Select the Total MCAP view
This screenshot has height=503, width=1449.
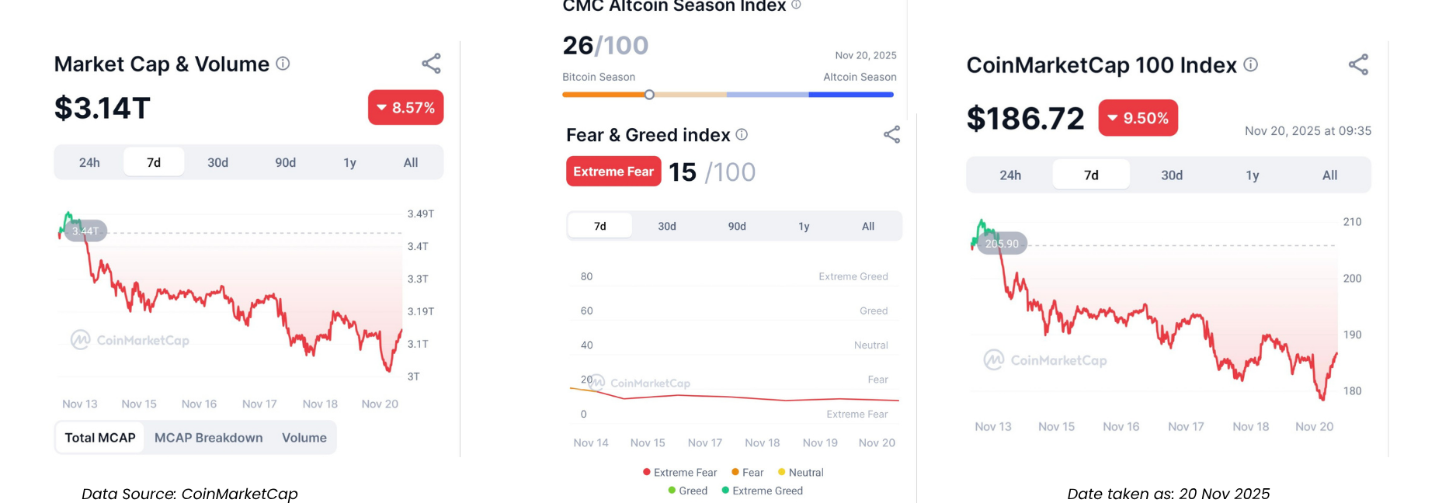click(x=100, y=438)
